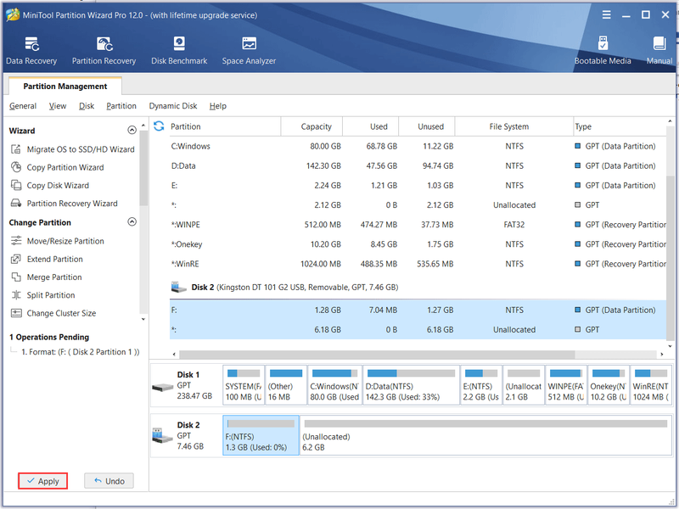
Task: Open the Data Recovery tool
Action: click(x=31, y=51)
